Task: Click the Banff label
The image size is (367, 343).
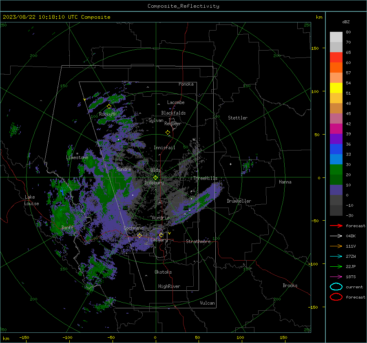Action: click(x=67, y=227)
